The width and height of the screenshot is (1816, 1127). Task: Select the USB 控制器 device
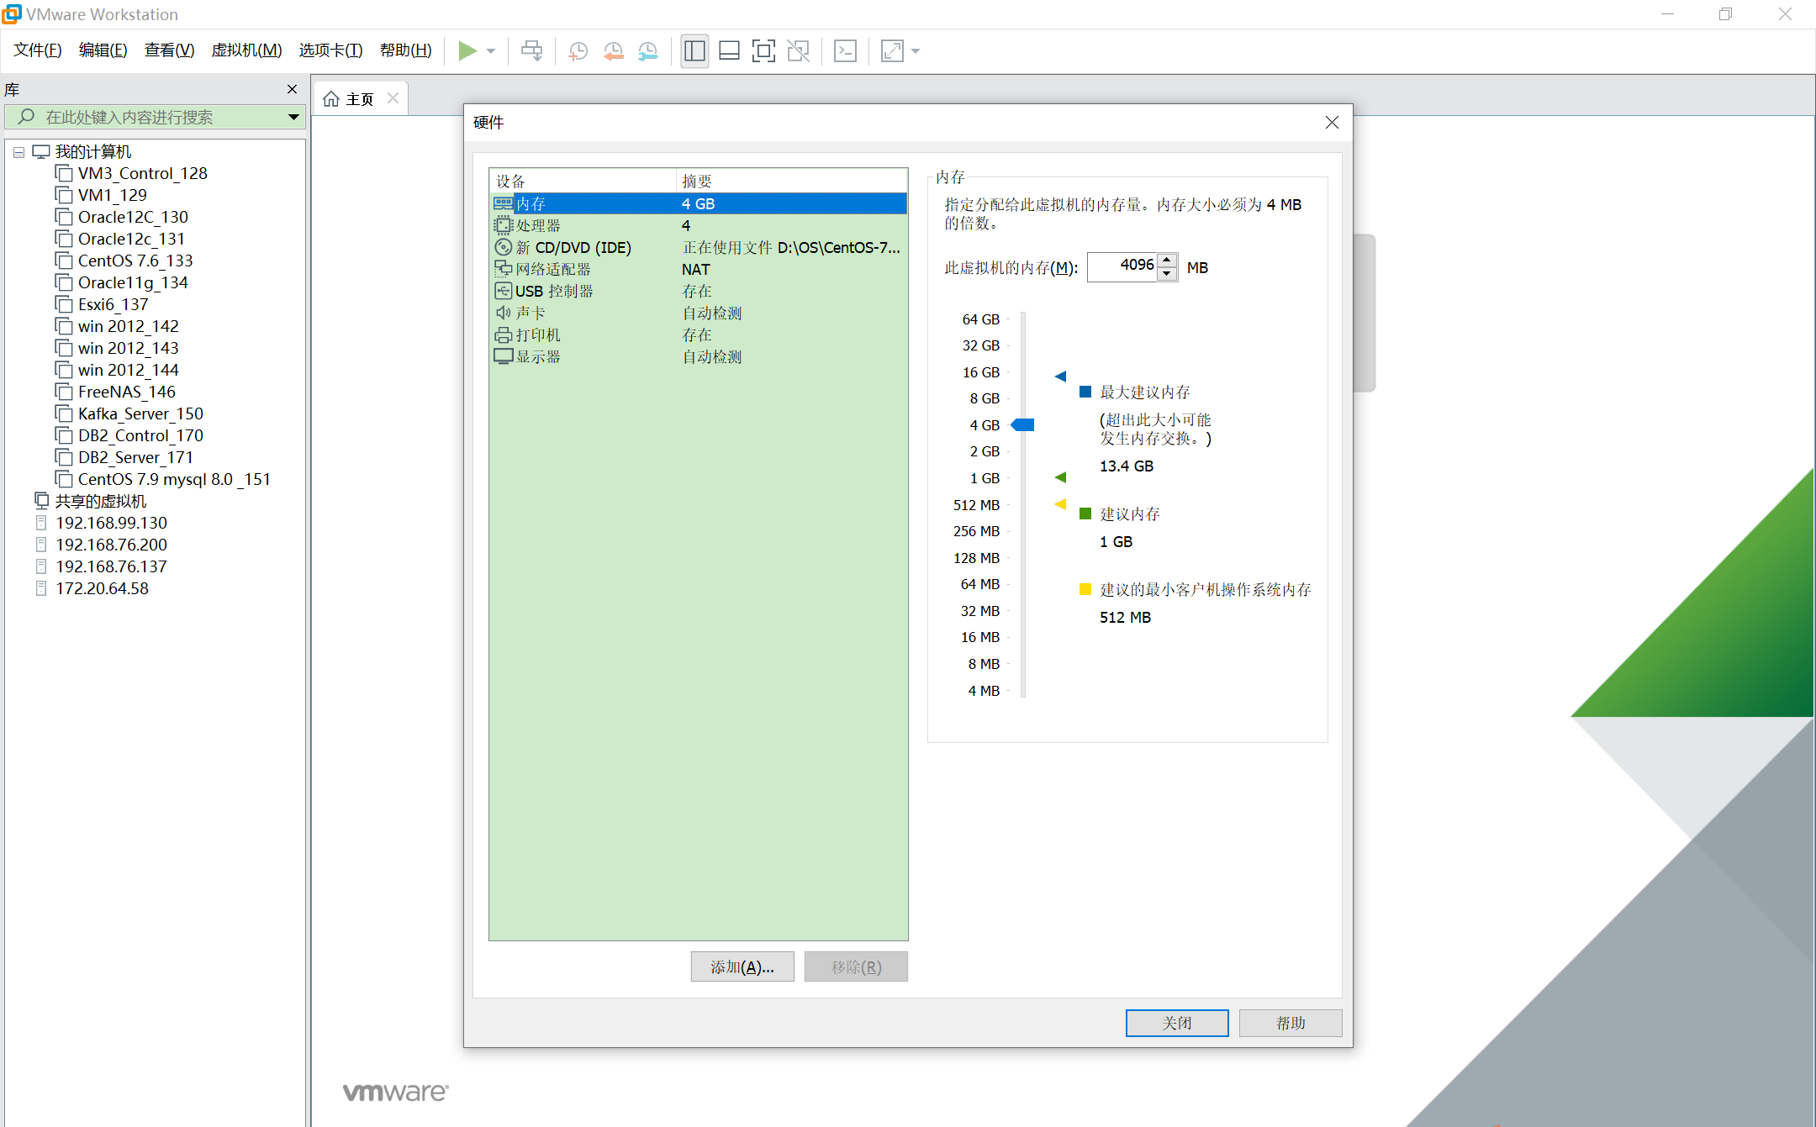(x=555, y=291)
